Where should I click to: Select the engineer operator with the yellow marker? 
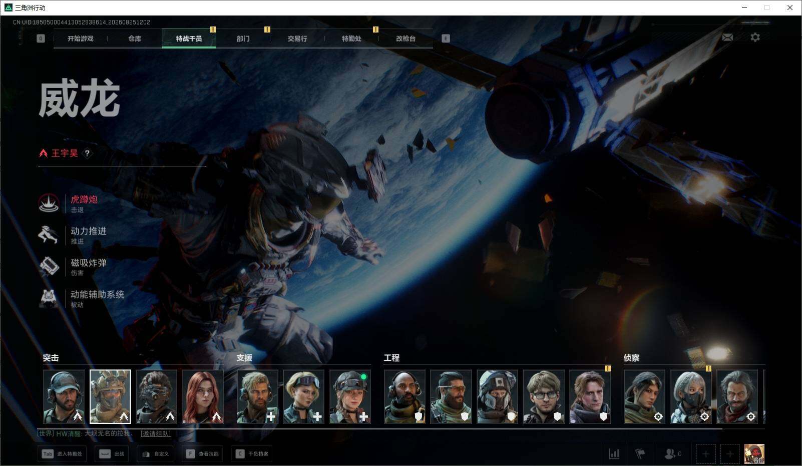coord(590,397)
